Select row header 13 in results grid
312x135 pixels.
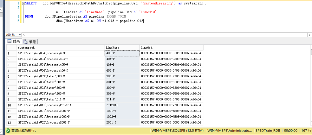12,123
